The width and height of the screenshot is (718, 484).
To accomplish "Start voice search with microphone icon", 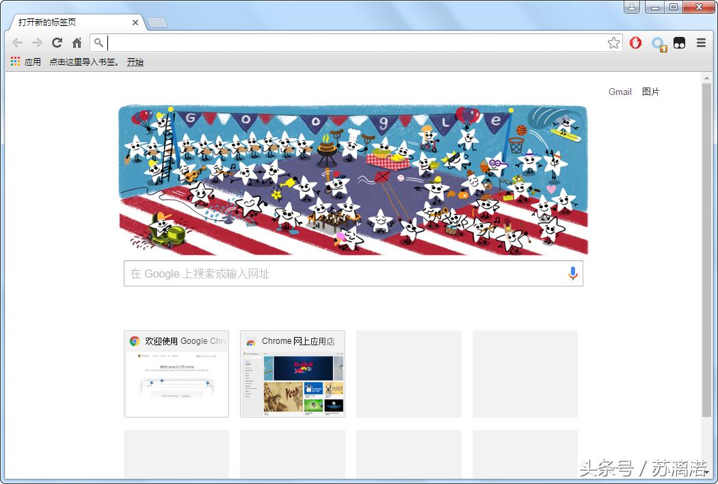I will [x=572, y=273].
